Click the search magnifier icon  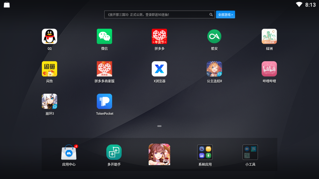tap(211, 15)
